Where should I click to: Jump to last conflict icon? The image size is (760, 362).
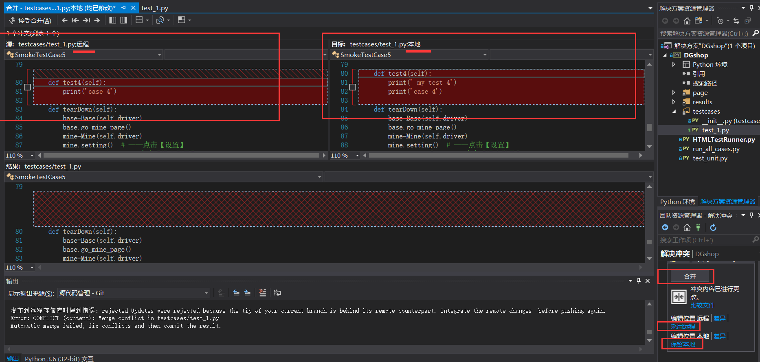point(86,20)
